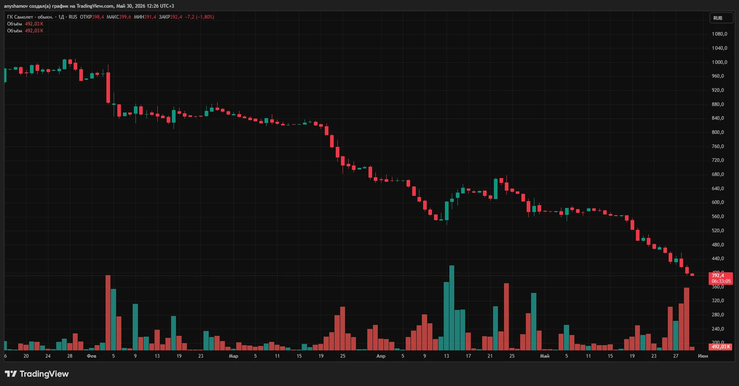The height and width of the screenshot is (386, 739).
Task: Click the 28 date label on time axis
Action: [70, 356]
